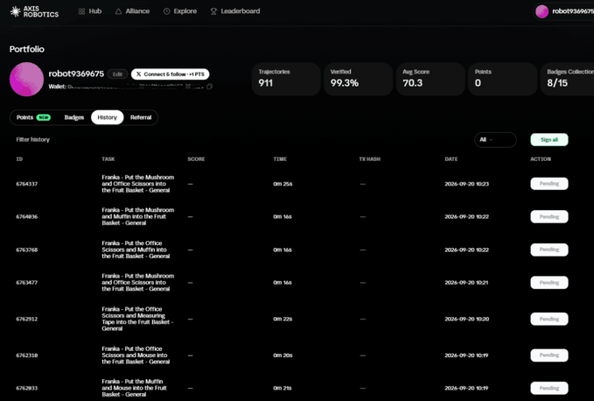Click the date 2026-09-20 10:23
This screenshot has height=401, width=594.
click(467, 184)
